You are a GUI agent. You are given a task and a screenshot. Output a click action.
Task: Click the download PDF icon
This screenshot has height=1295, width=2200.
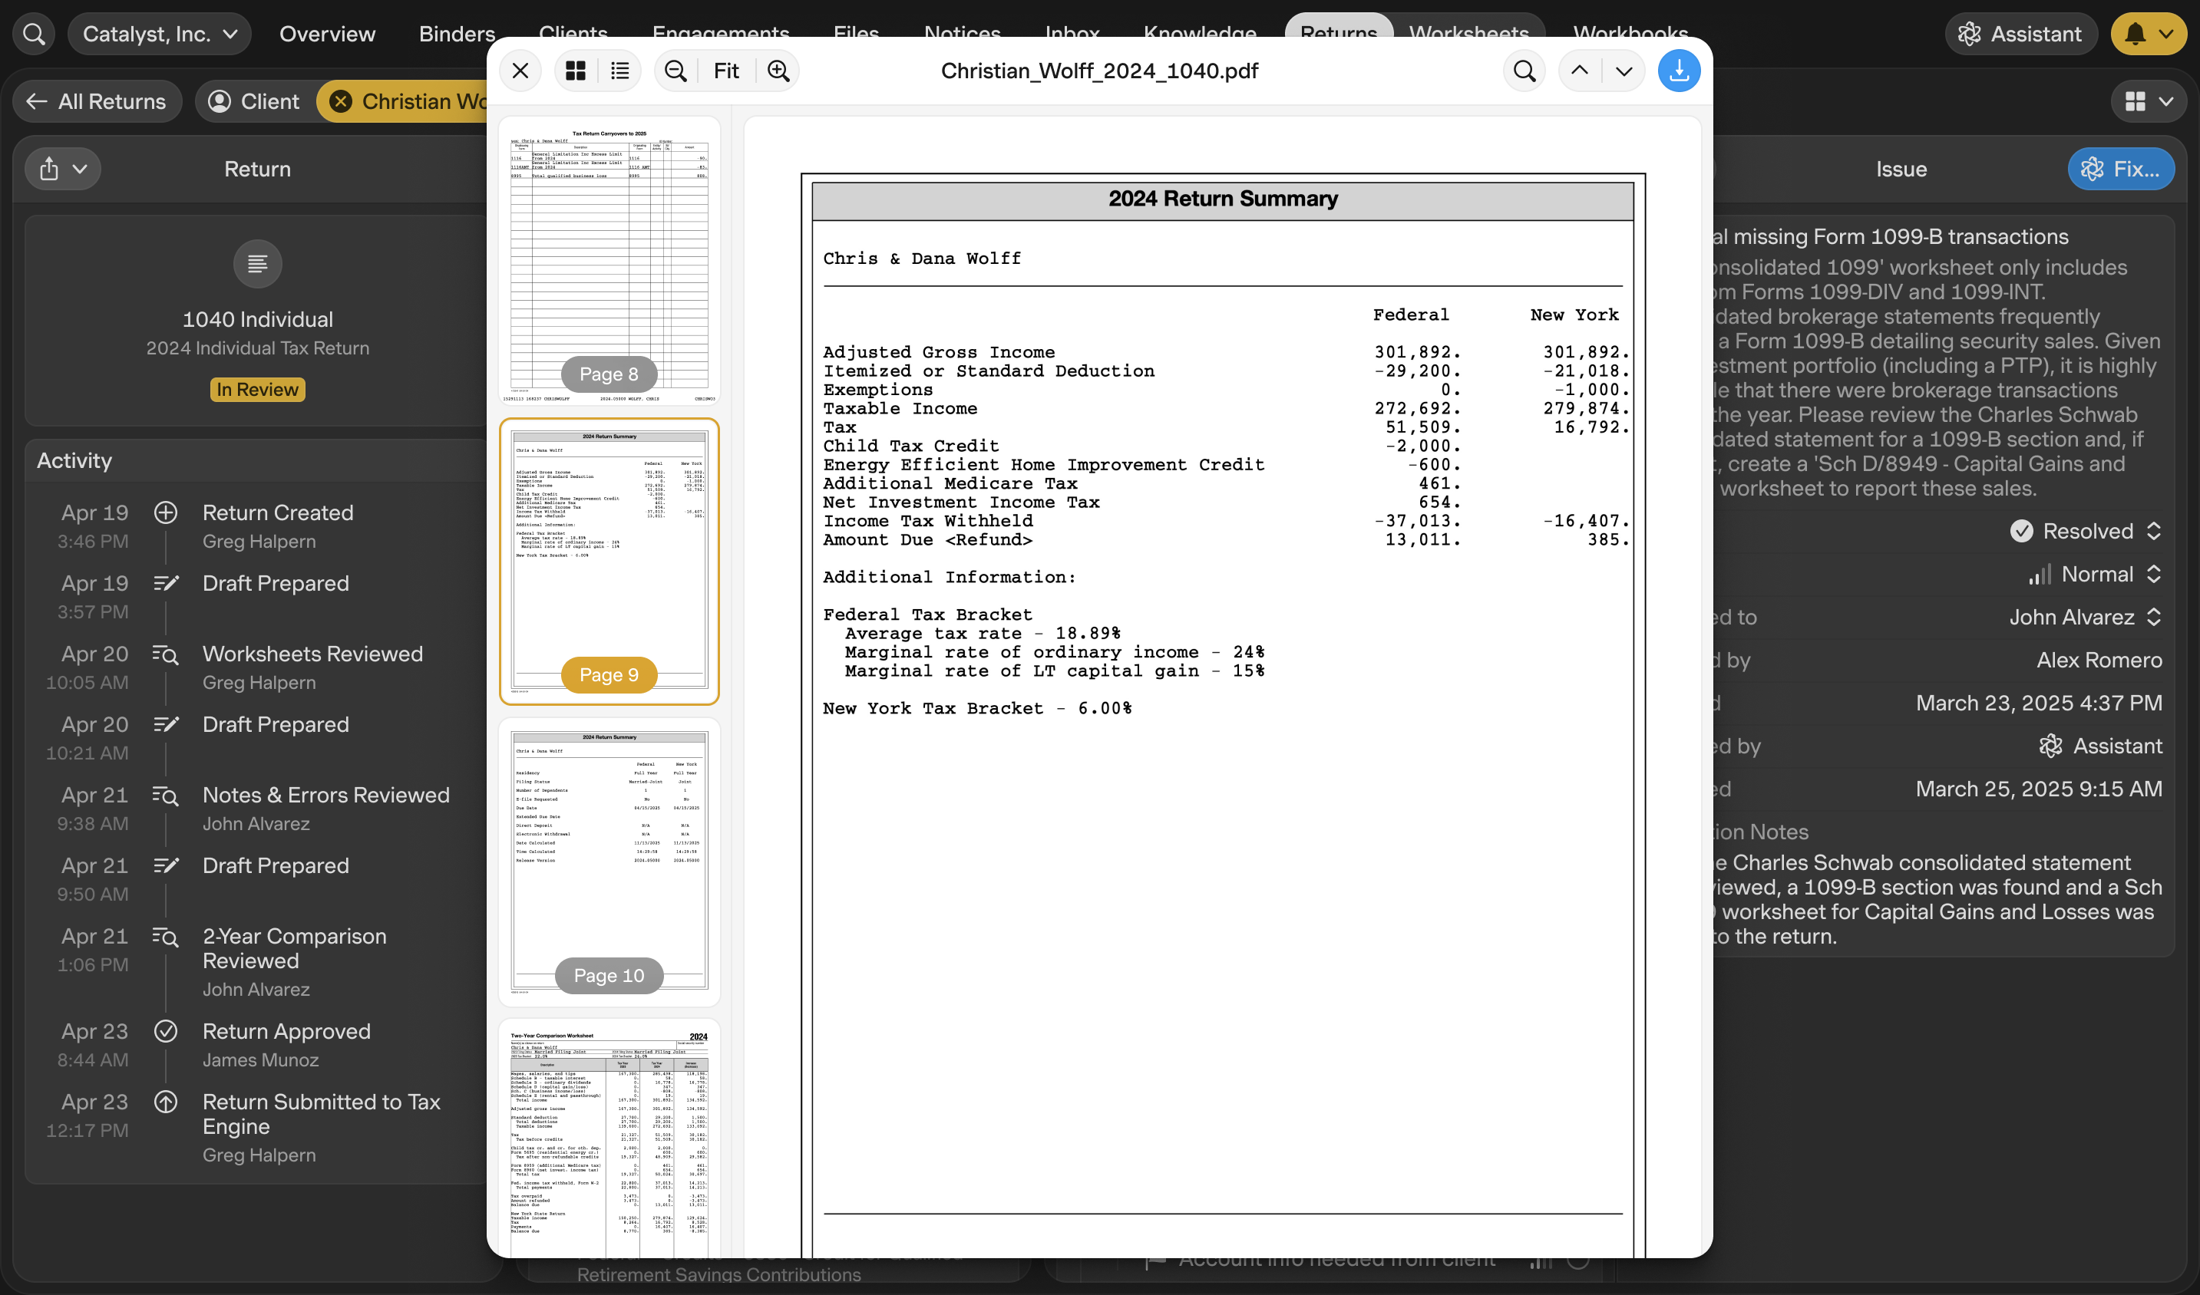coord(1678,71)
